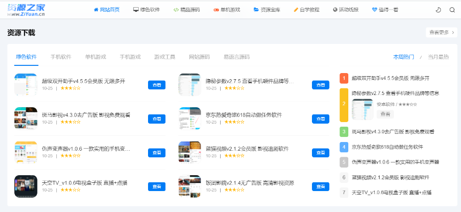The width and height of the screenshot is (461, 212).
Task: Click 查看 for 超级双开助手v4.5.5
Action: (157, 85)
